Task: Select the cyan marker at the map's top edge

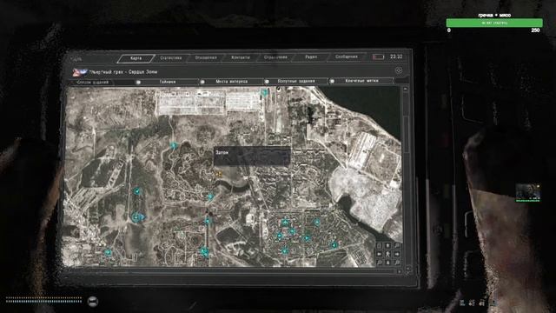Action: [x=264, y=93]
